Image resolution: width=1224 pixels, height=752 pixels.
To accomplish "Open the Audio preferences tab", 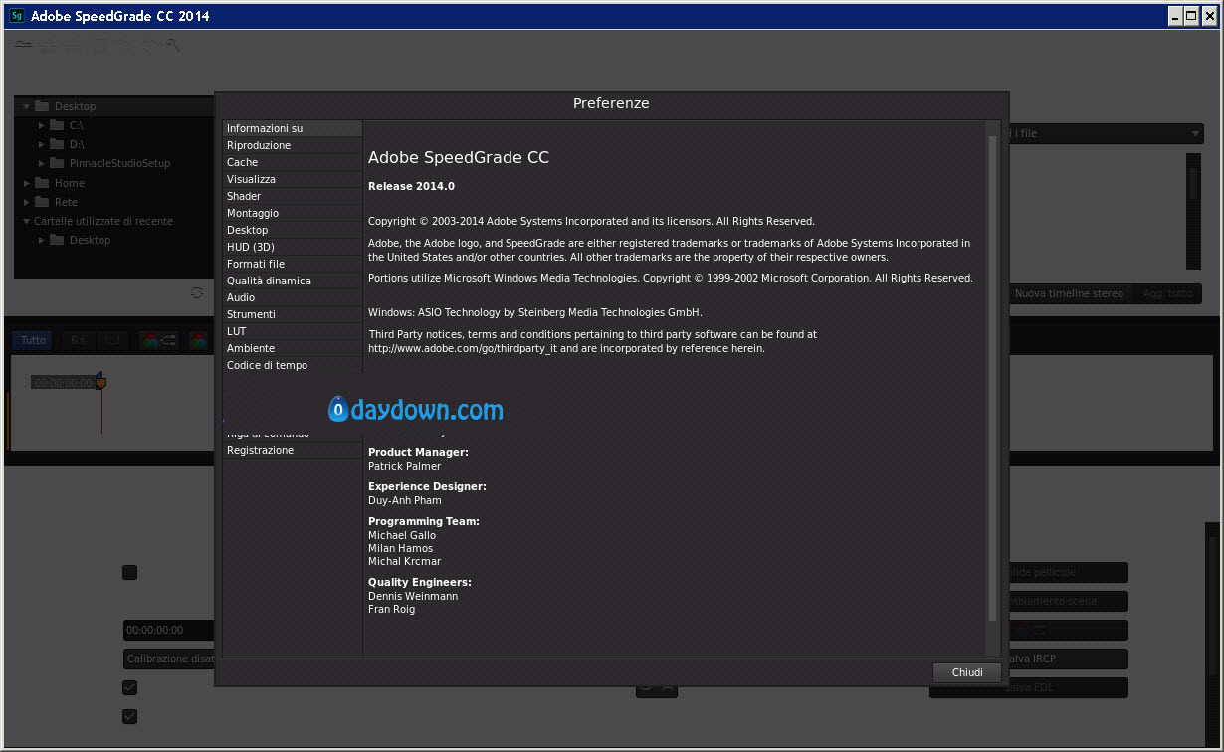I will click(293, 297).
